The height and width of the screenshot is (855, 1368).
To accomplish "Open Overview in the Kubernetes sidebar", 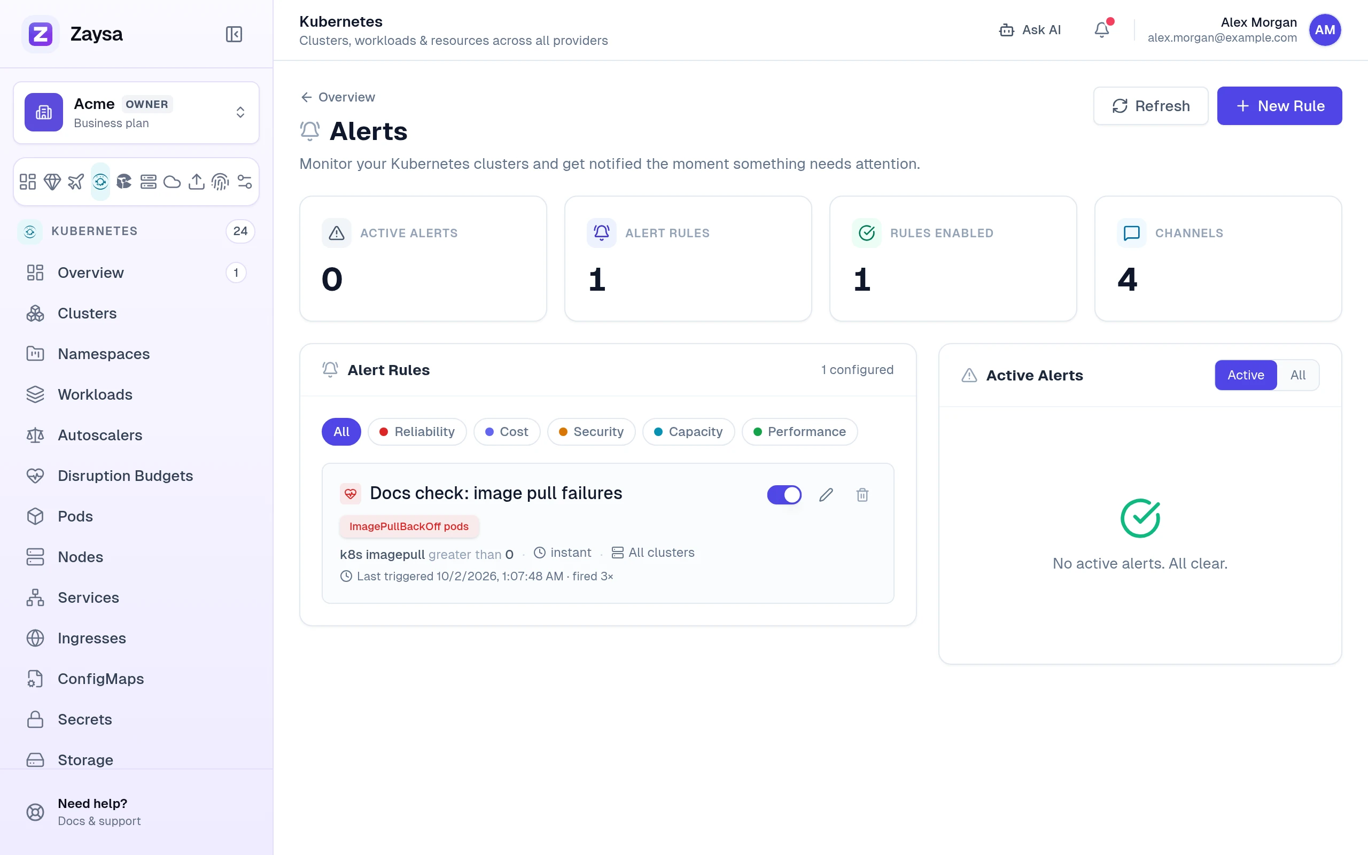I will click(136, 273).
